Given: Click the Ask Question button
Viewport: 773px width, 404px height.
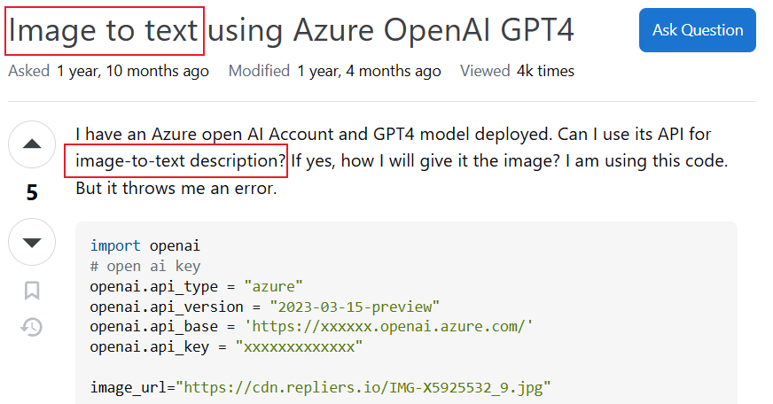Looking at the screenshot, I should [x=697, y=30].
